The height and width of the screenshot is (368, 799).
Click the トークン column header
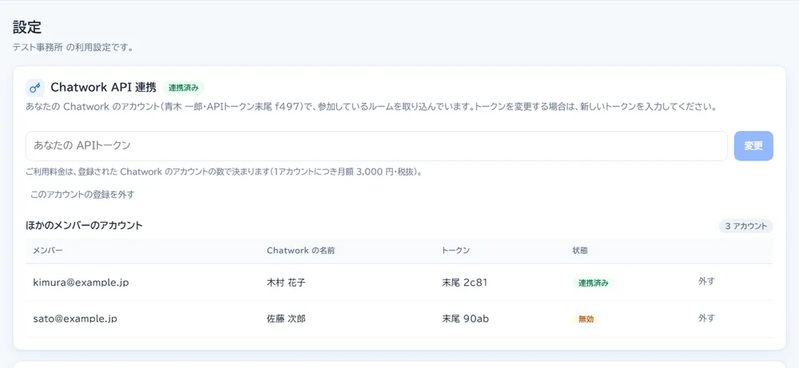coord(455,251)
